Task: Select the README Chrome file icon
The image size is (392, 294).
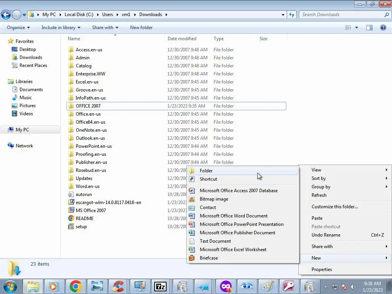Action: click(71, 218)
